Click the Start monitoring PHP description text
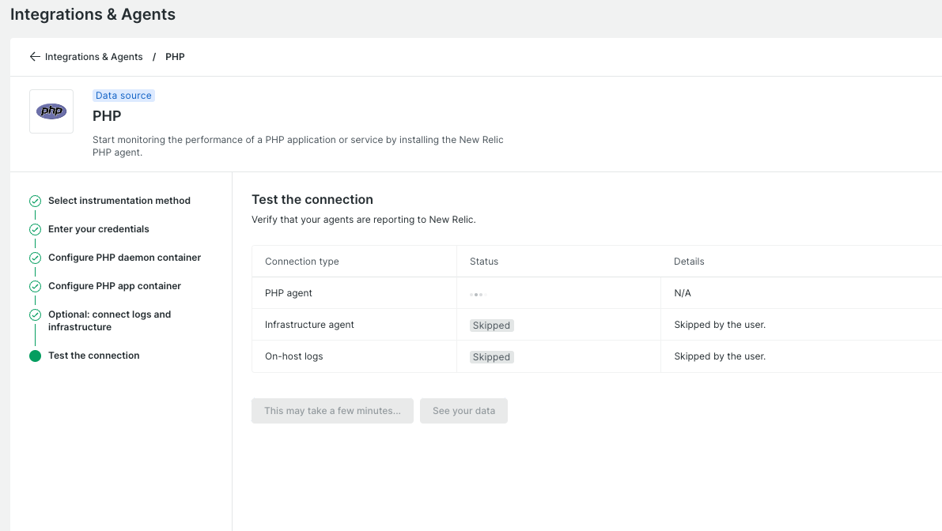This screenshot has height=531, width=942. click(x=298, y=146)
